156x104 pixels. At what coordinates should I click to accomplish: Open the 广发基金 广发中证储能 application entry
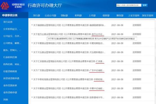pyautogui.click(x=69, y=70)
